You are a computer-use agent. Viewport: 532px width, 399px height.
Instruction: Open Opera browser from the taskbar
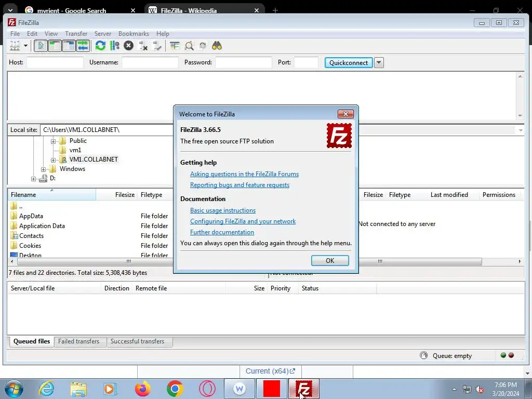(207, 389)
